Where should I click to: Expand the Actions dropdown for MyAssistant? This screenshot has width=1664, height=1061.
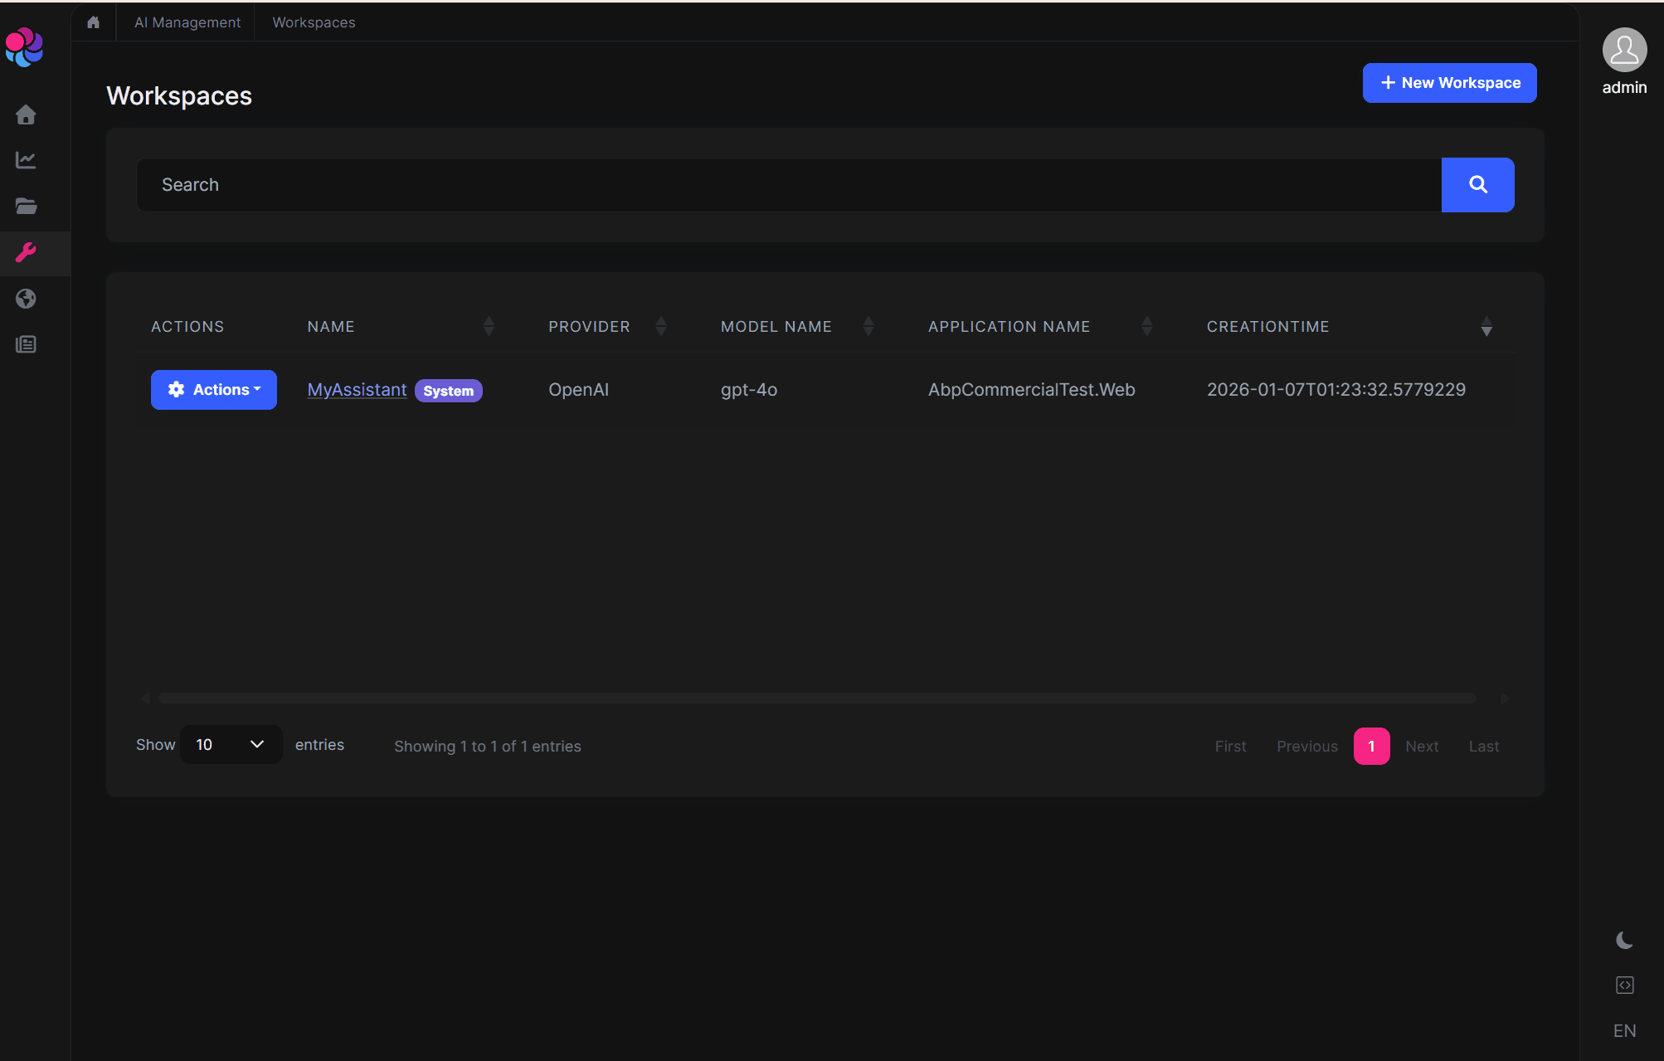click(x=214, y=390)
